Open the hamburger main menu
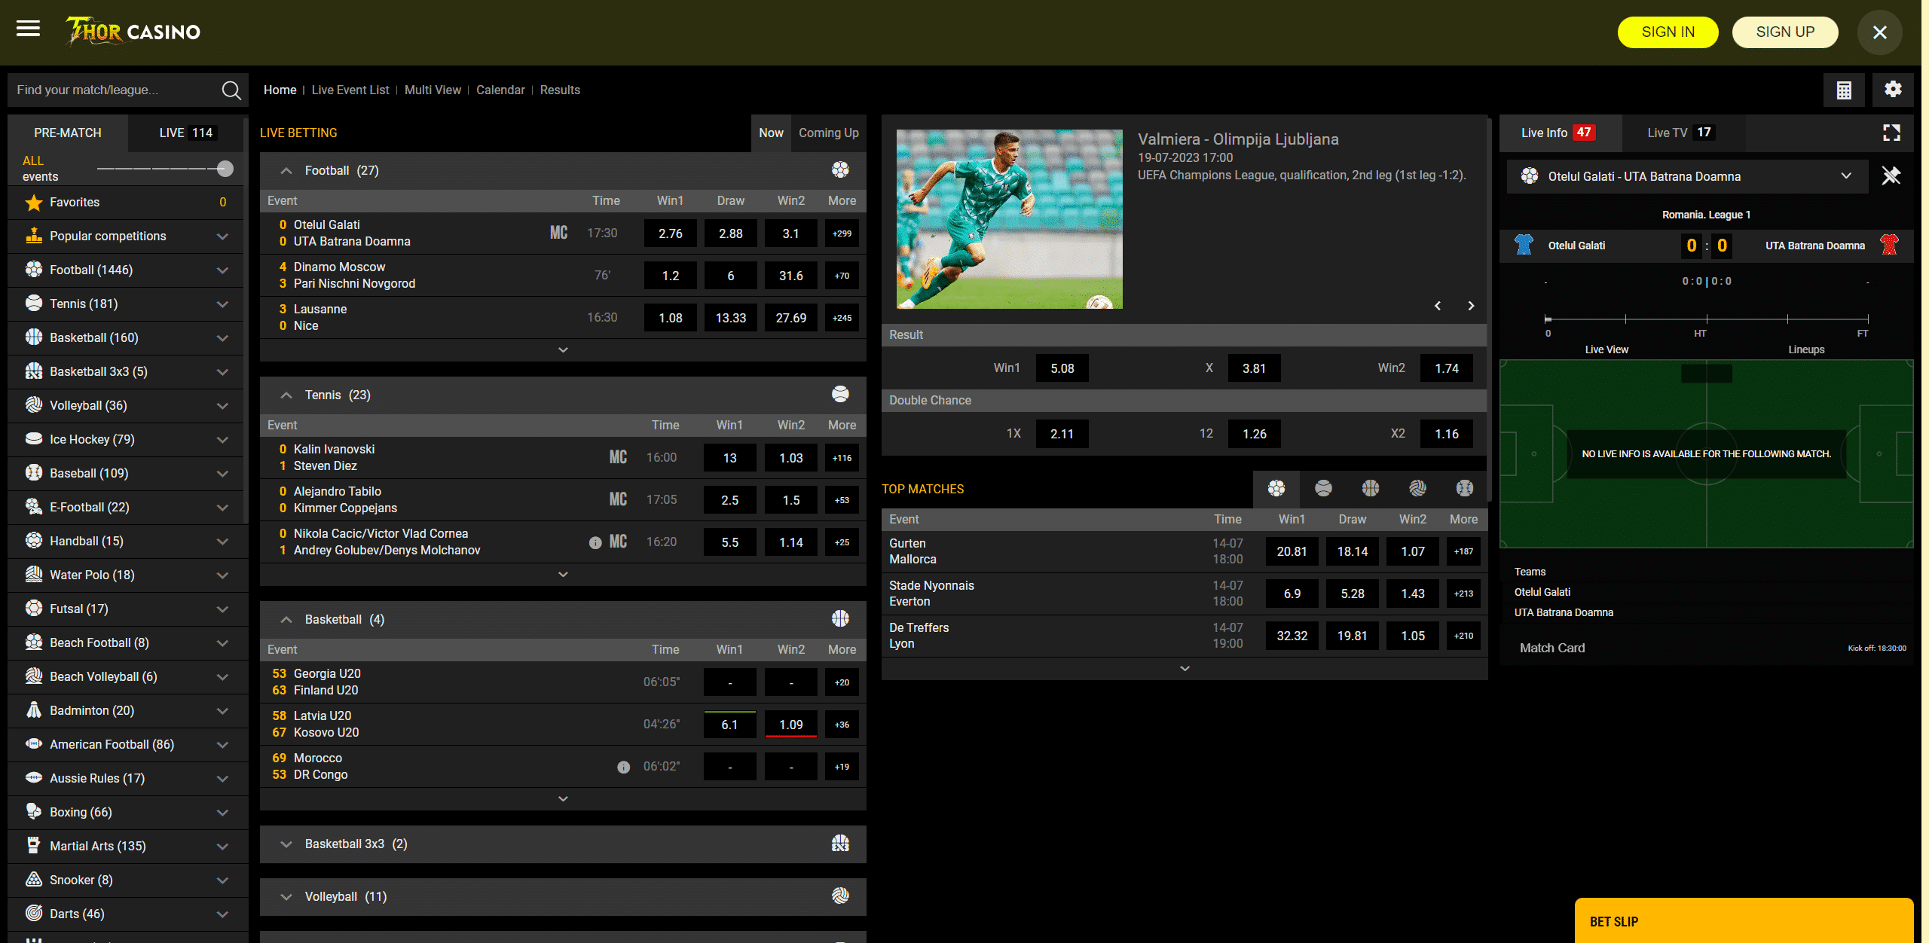This screenshot has height=943, width=1929. 28,29
